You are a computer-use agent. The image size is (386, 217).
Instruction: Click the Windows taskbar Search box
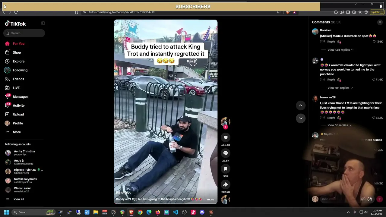point(33,212)
